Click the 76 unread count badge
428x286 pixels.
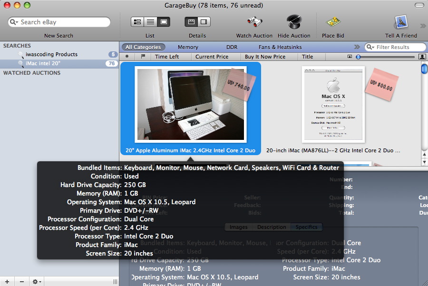(112, 63)
